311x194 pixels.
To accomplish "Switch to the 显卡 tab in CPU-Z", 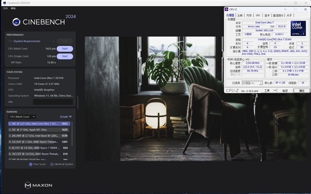I will 267,15.
